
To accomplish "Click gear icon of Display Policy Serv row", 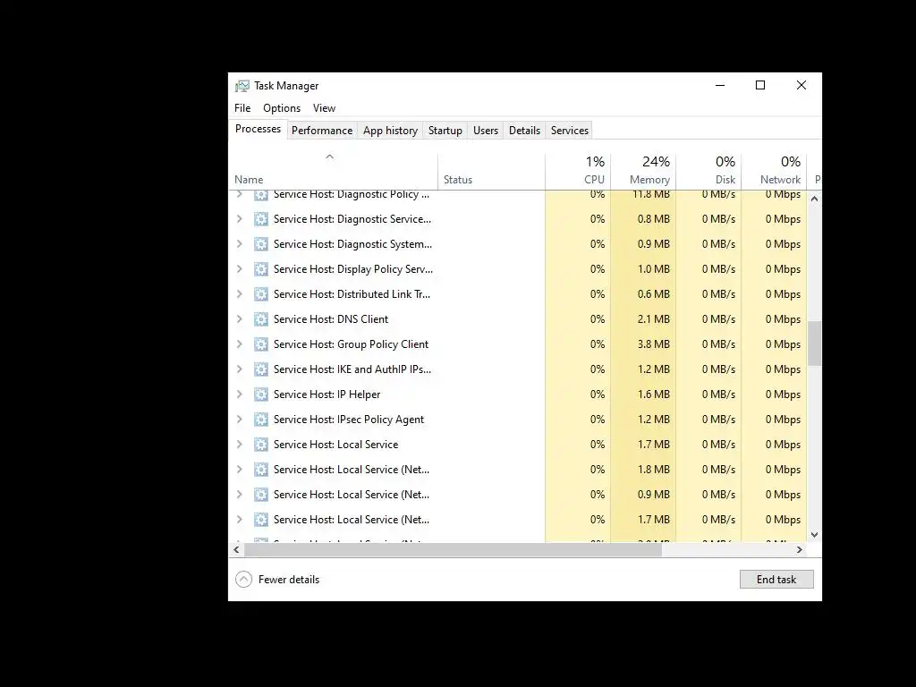I will pos(261,269).
